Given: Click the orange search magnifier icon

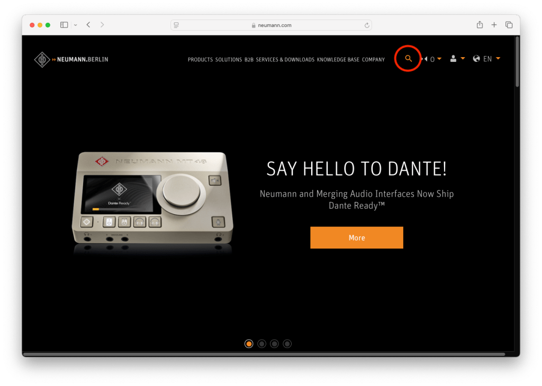Looking at the screenshot, I should point(408,59).
